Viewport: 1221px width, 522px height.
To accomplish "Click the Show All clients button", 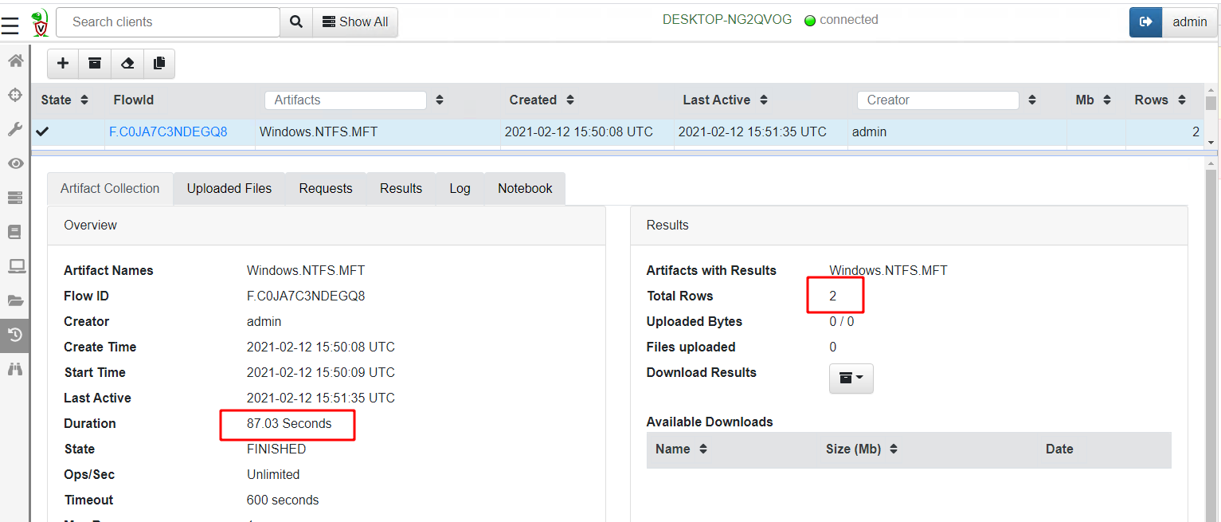I will (355, 22).
